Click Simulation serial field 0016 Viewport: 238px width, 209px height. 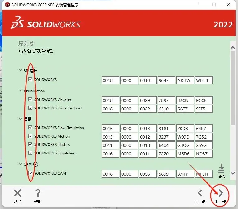point(110,154)
